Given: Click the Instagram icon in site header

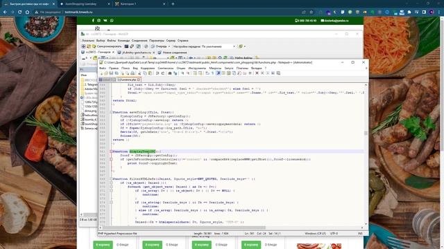Looking at the screenshot, I should [99, 20].
